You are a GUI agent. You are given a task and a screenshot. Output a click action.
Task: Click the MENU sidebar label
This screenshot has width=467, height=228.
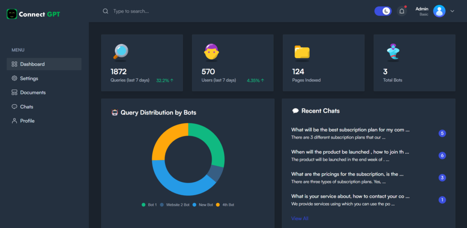pos(18,50)
